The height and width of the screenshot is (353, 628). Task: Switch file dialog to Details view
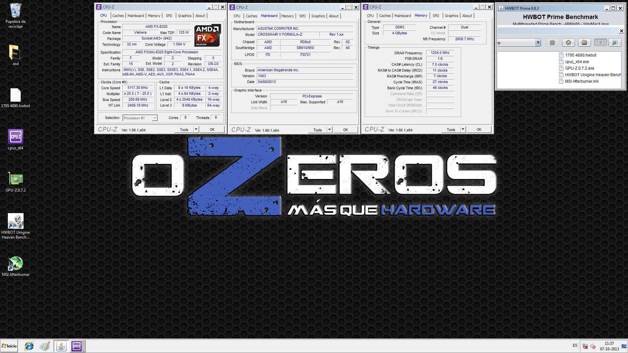tap(615, 42)
